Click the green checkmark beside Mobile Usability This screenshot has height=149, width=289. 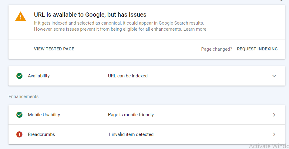(x=19, y=115)
